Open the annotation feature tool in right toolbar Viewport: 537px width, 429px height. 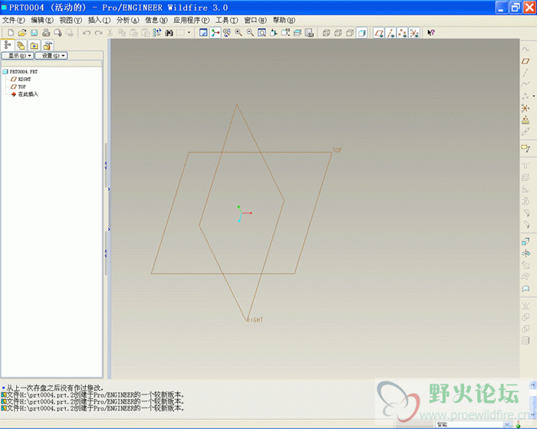(525, 149)
